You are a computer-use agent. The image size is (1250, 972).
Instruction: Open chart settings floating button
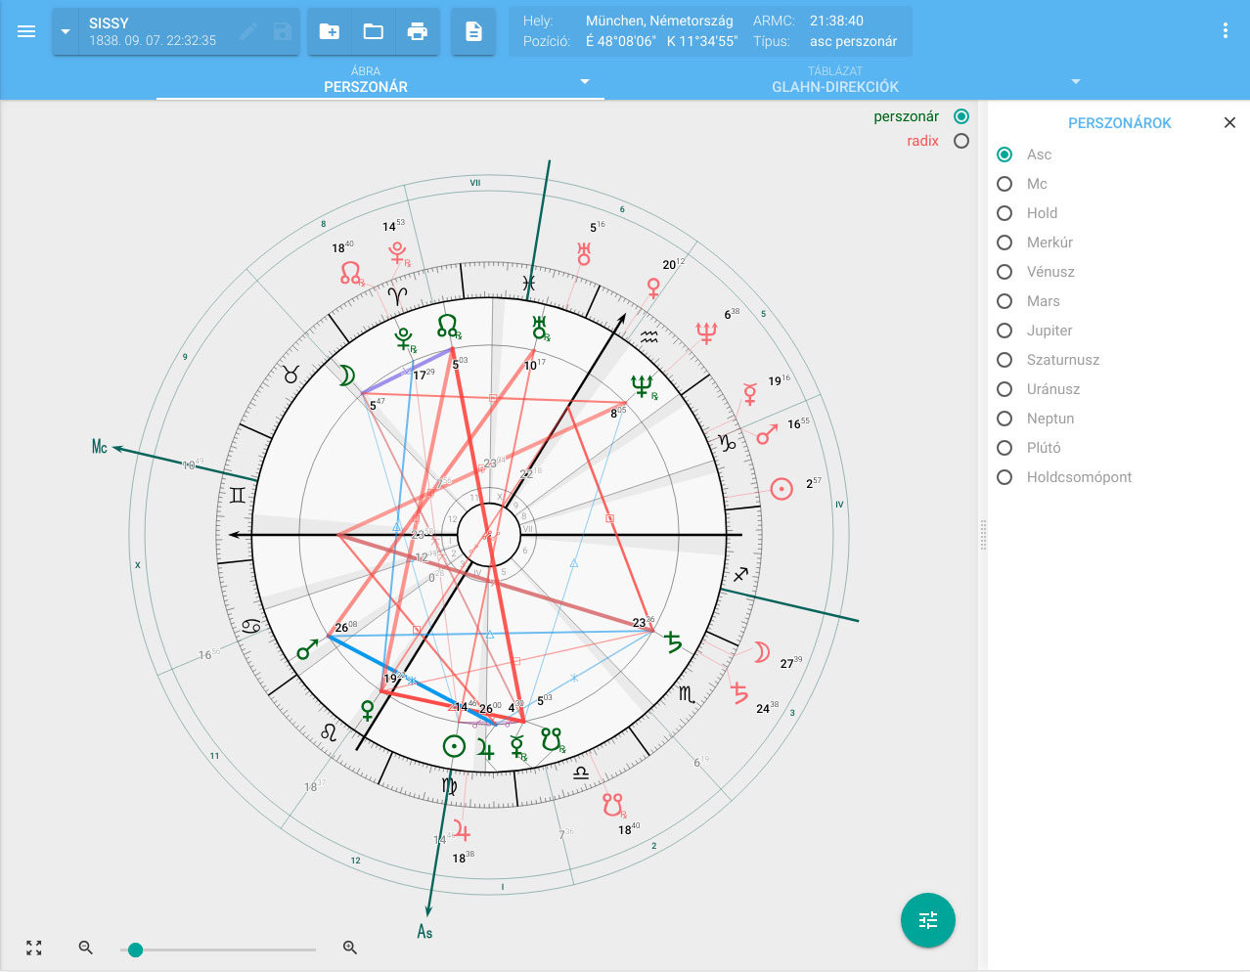[x=927, y=920]
